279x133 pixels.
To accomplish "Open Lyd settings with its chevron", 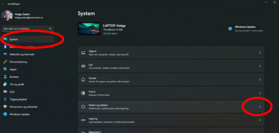I will pos(260,66).
